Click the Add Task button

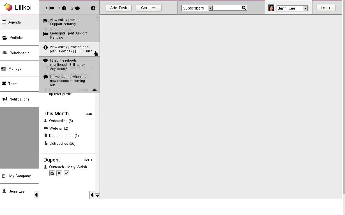(x=118, y=8)
